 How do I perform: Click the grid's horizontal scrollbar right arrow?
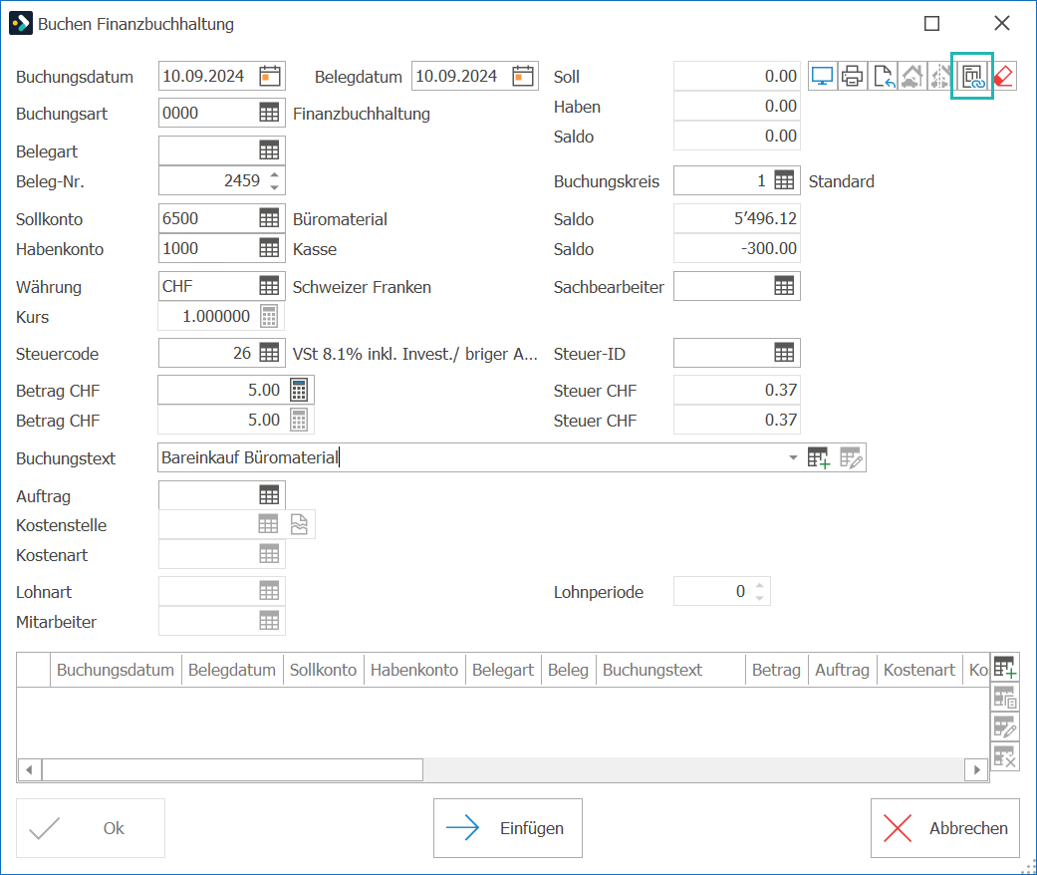point(977,769)
